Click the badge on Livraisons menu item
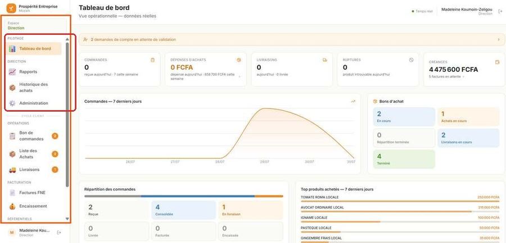506x243 pixels. pos(55,169)
